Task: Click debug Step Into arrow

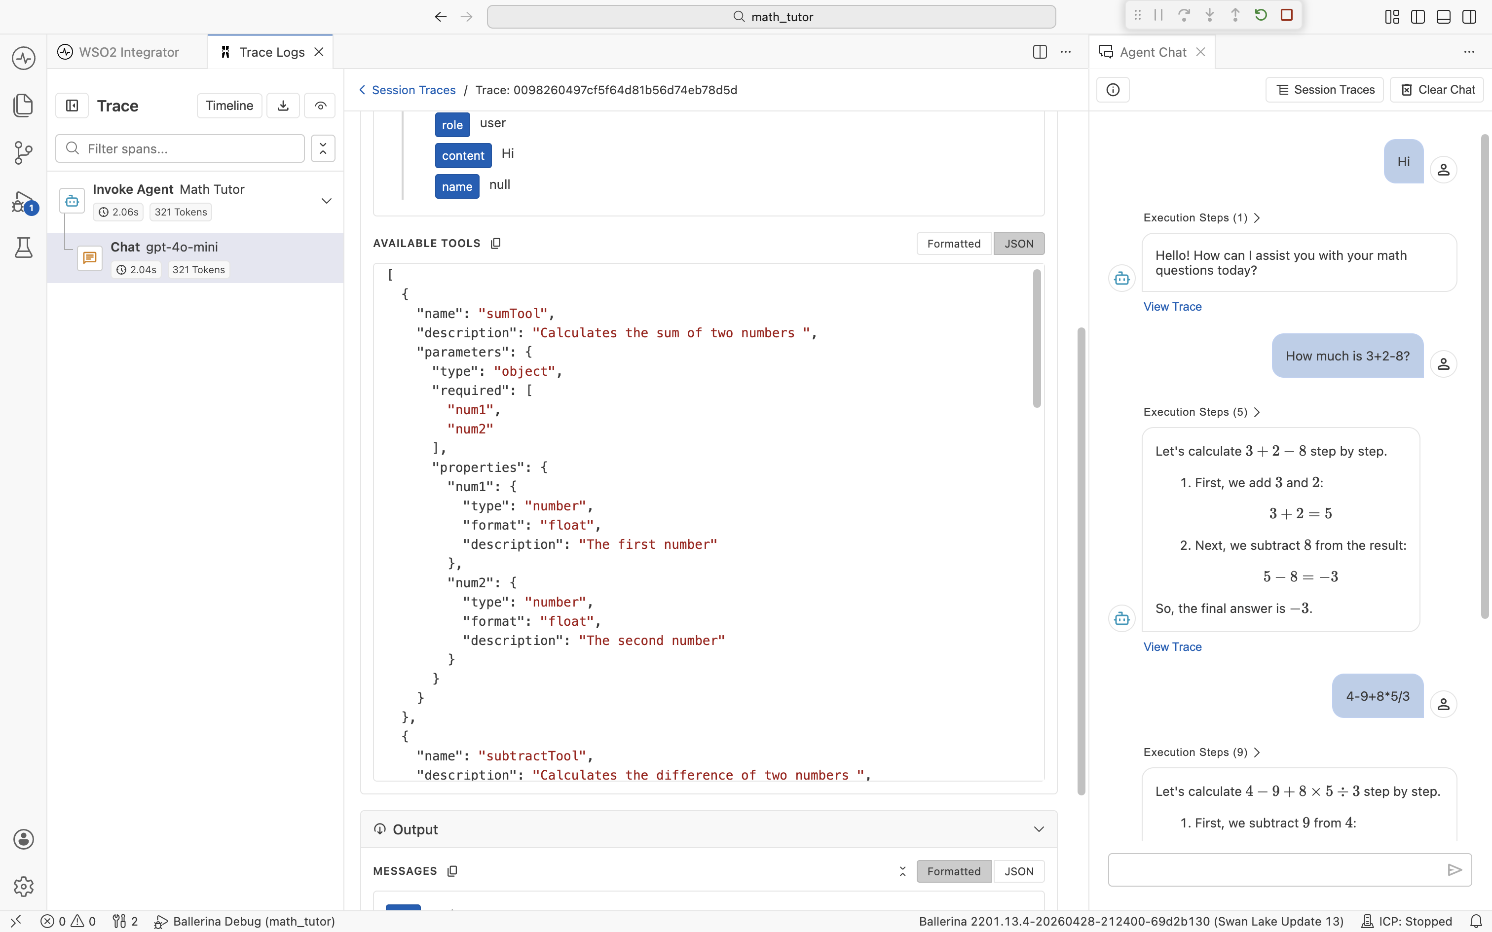Action: coord(1210,15)
